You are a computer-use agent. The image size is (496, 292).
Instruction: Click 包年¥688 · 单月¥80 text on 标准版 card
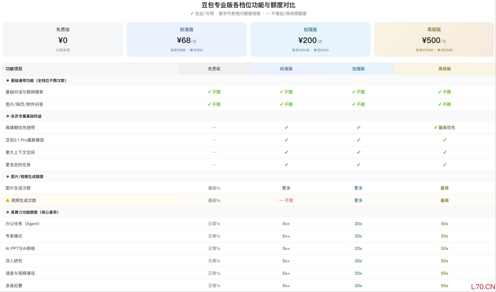pyautogui.click(x=187, y=50)
